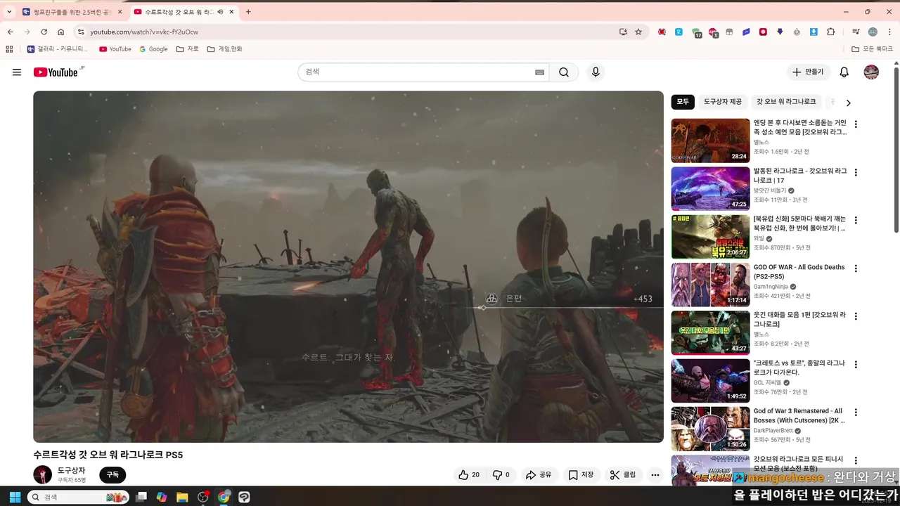Image resolution: width=900 pixels, height=506 pixels.
Task: Expand the tab search dropdown arrow
Action: (x=9, y=12)
